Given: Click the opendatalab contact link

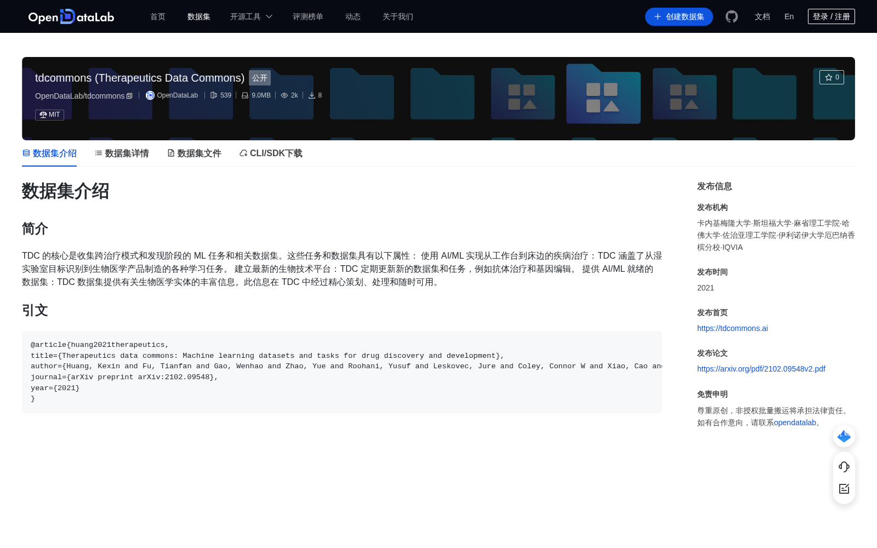Looking at the screenshot, I should click(795, 423).
